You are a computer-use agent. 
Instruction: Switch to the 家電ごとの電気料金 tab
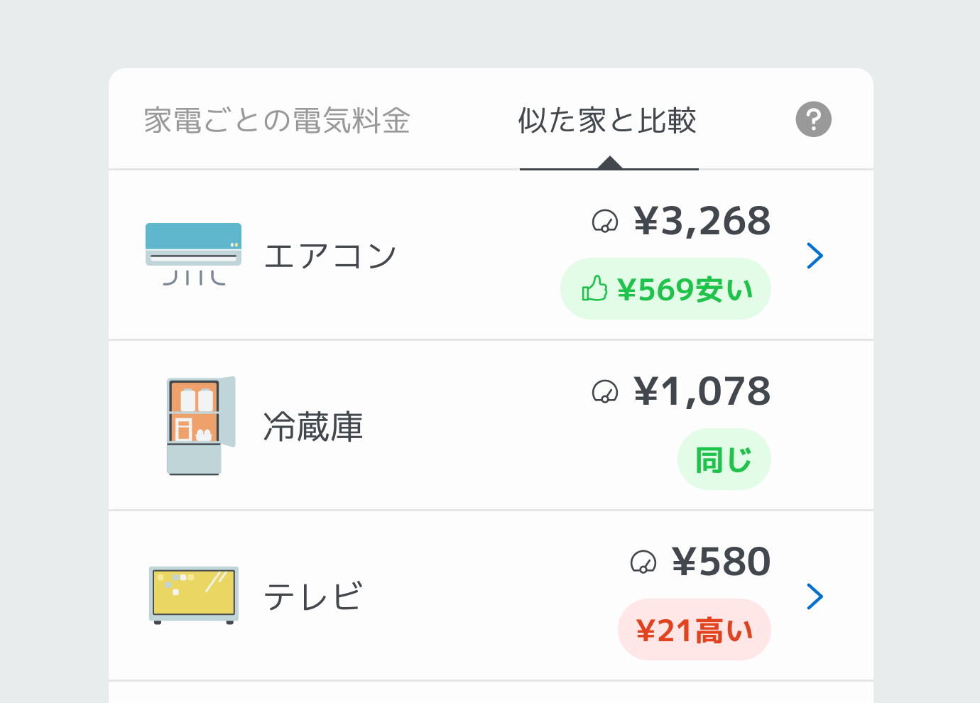click(x=277, y=121)
